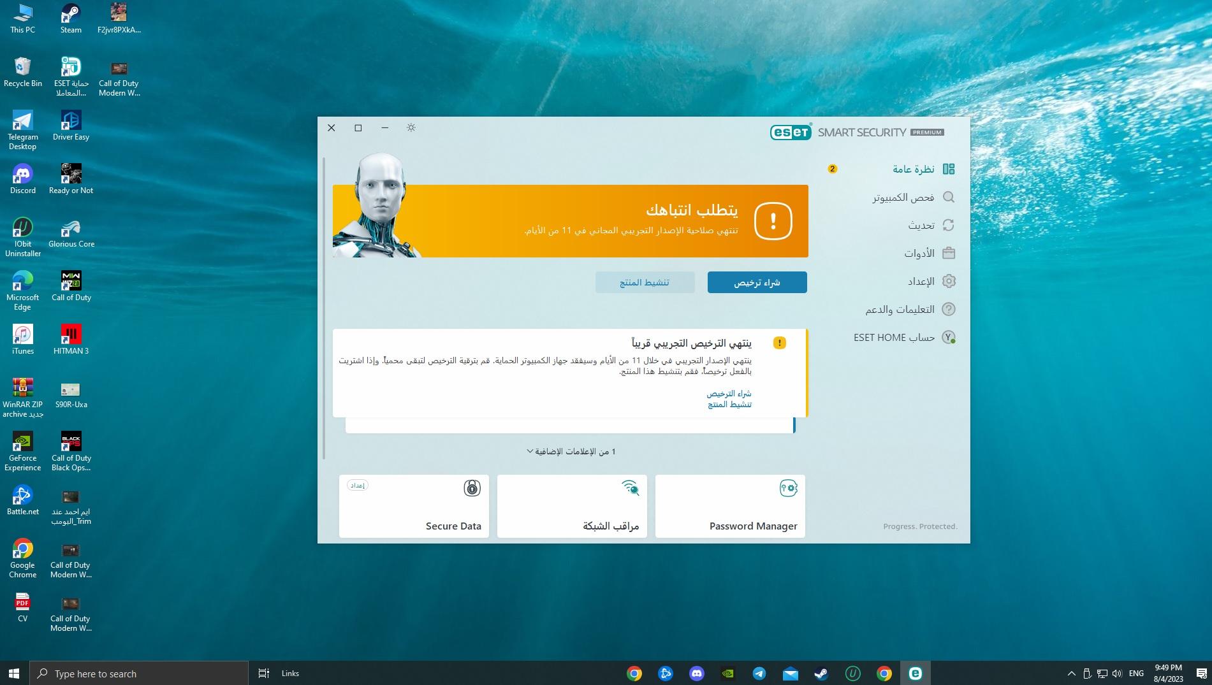The height and width of the screenshot is (685, 1212).
Task: Select Battle.net desktop shortcut
Action: (22, 500)
